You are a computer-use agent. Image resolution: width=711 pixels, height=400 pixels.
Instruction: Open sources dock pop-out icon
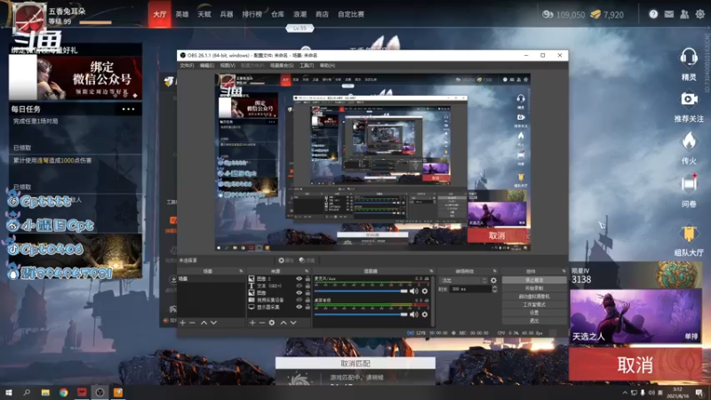307,271
